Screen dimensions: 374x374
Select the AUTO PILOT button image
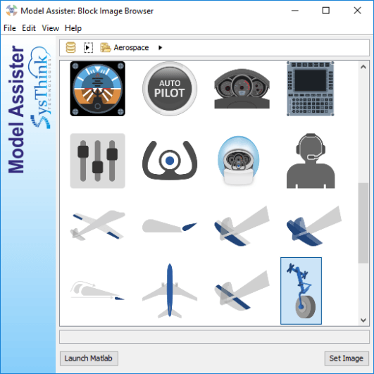point(170,89)
